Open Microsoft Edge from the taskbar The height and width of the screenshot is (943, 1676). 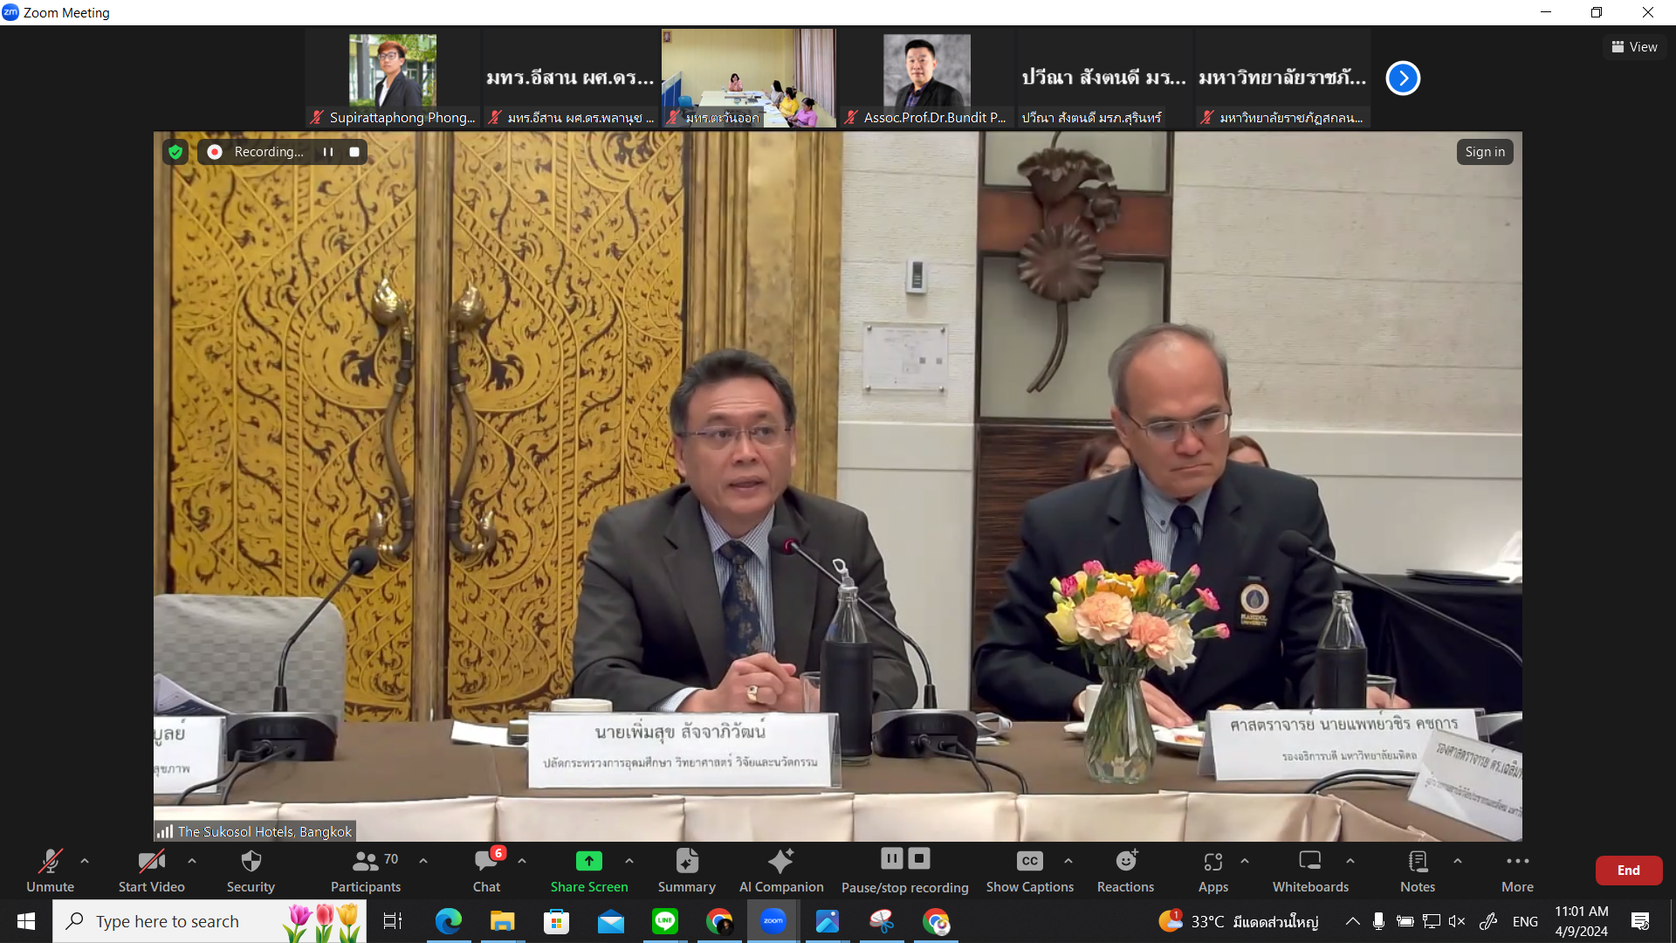click(449, 921)
